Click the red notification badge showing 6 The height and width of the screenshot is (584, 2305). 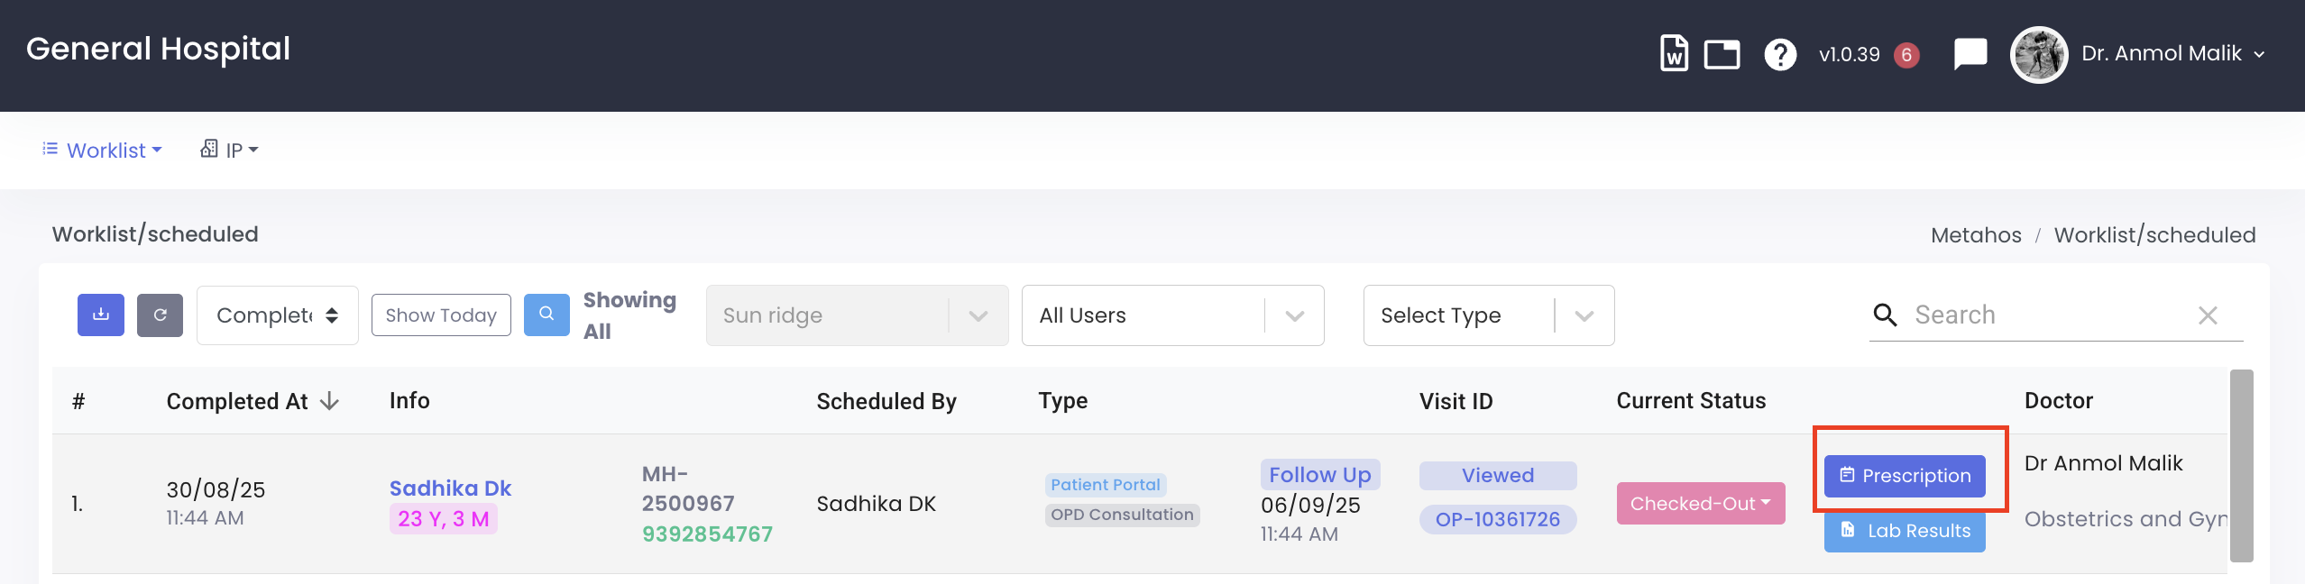click(1906, 55)
